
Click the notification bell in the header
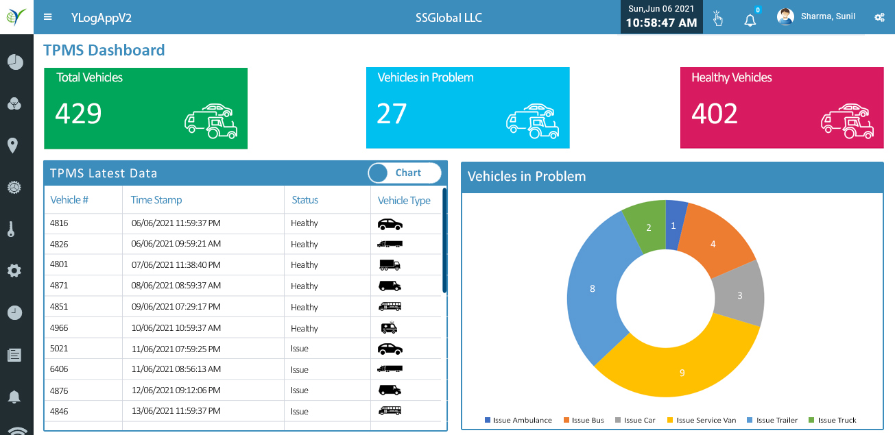pyautogui.click(x=750, y=19)
